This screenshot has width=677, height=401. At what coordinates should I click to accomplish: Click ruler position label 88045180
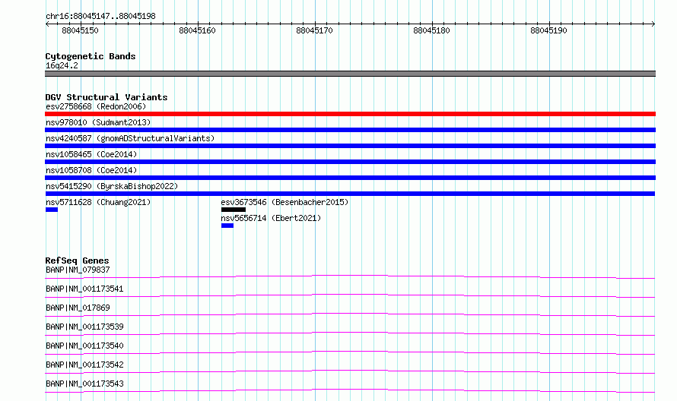pos(431,30)
